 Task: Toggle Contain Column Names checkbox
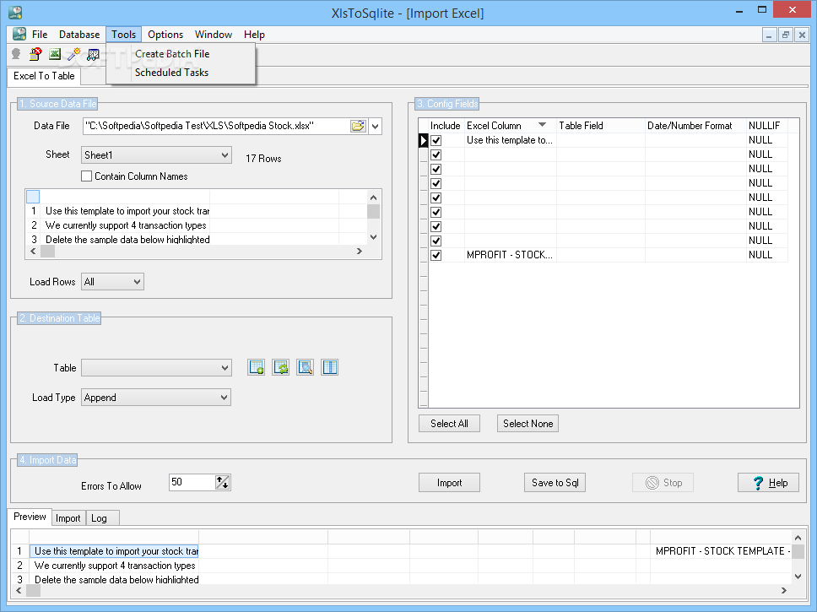click(86, 176)
